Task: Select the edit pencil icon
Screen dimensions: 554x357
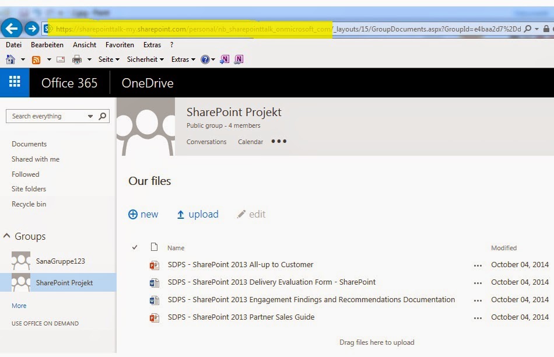Action: [241, 214]
